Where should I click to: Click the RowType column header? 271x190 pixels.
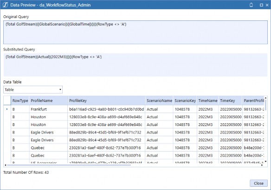tap(20, 101)
